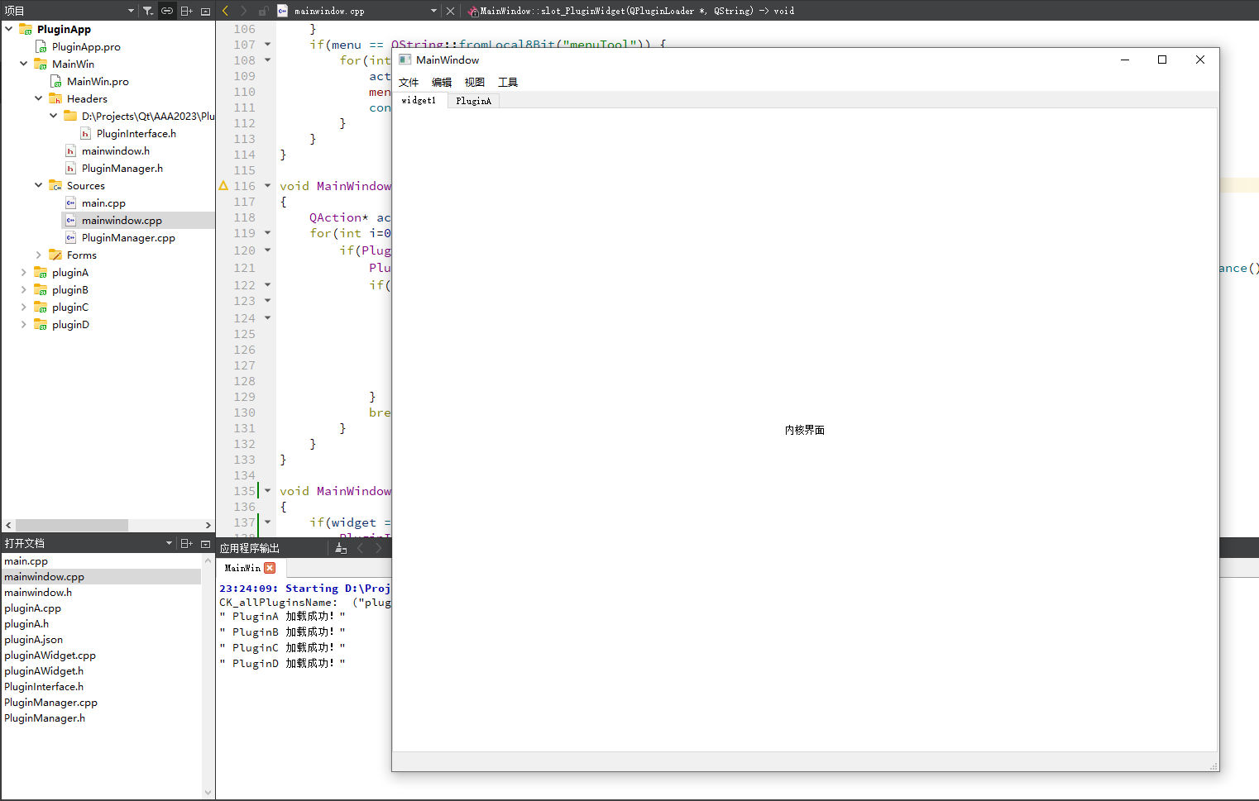Click the mainwindow.cpp file icon in tree
This screenshot has width=1259, height=801.
point(71,220)
